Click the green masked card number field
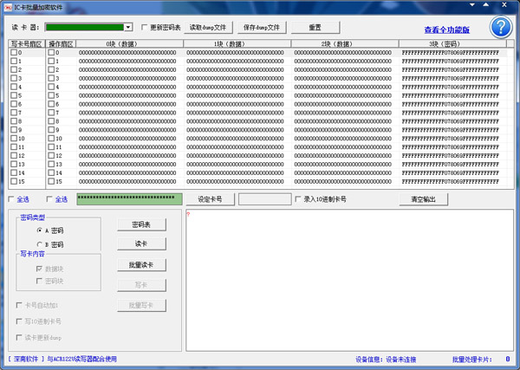The width and height of the screenshot is (520, 370). pos(129,199)
